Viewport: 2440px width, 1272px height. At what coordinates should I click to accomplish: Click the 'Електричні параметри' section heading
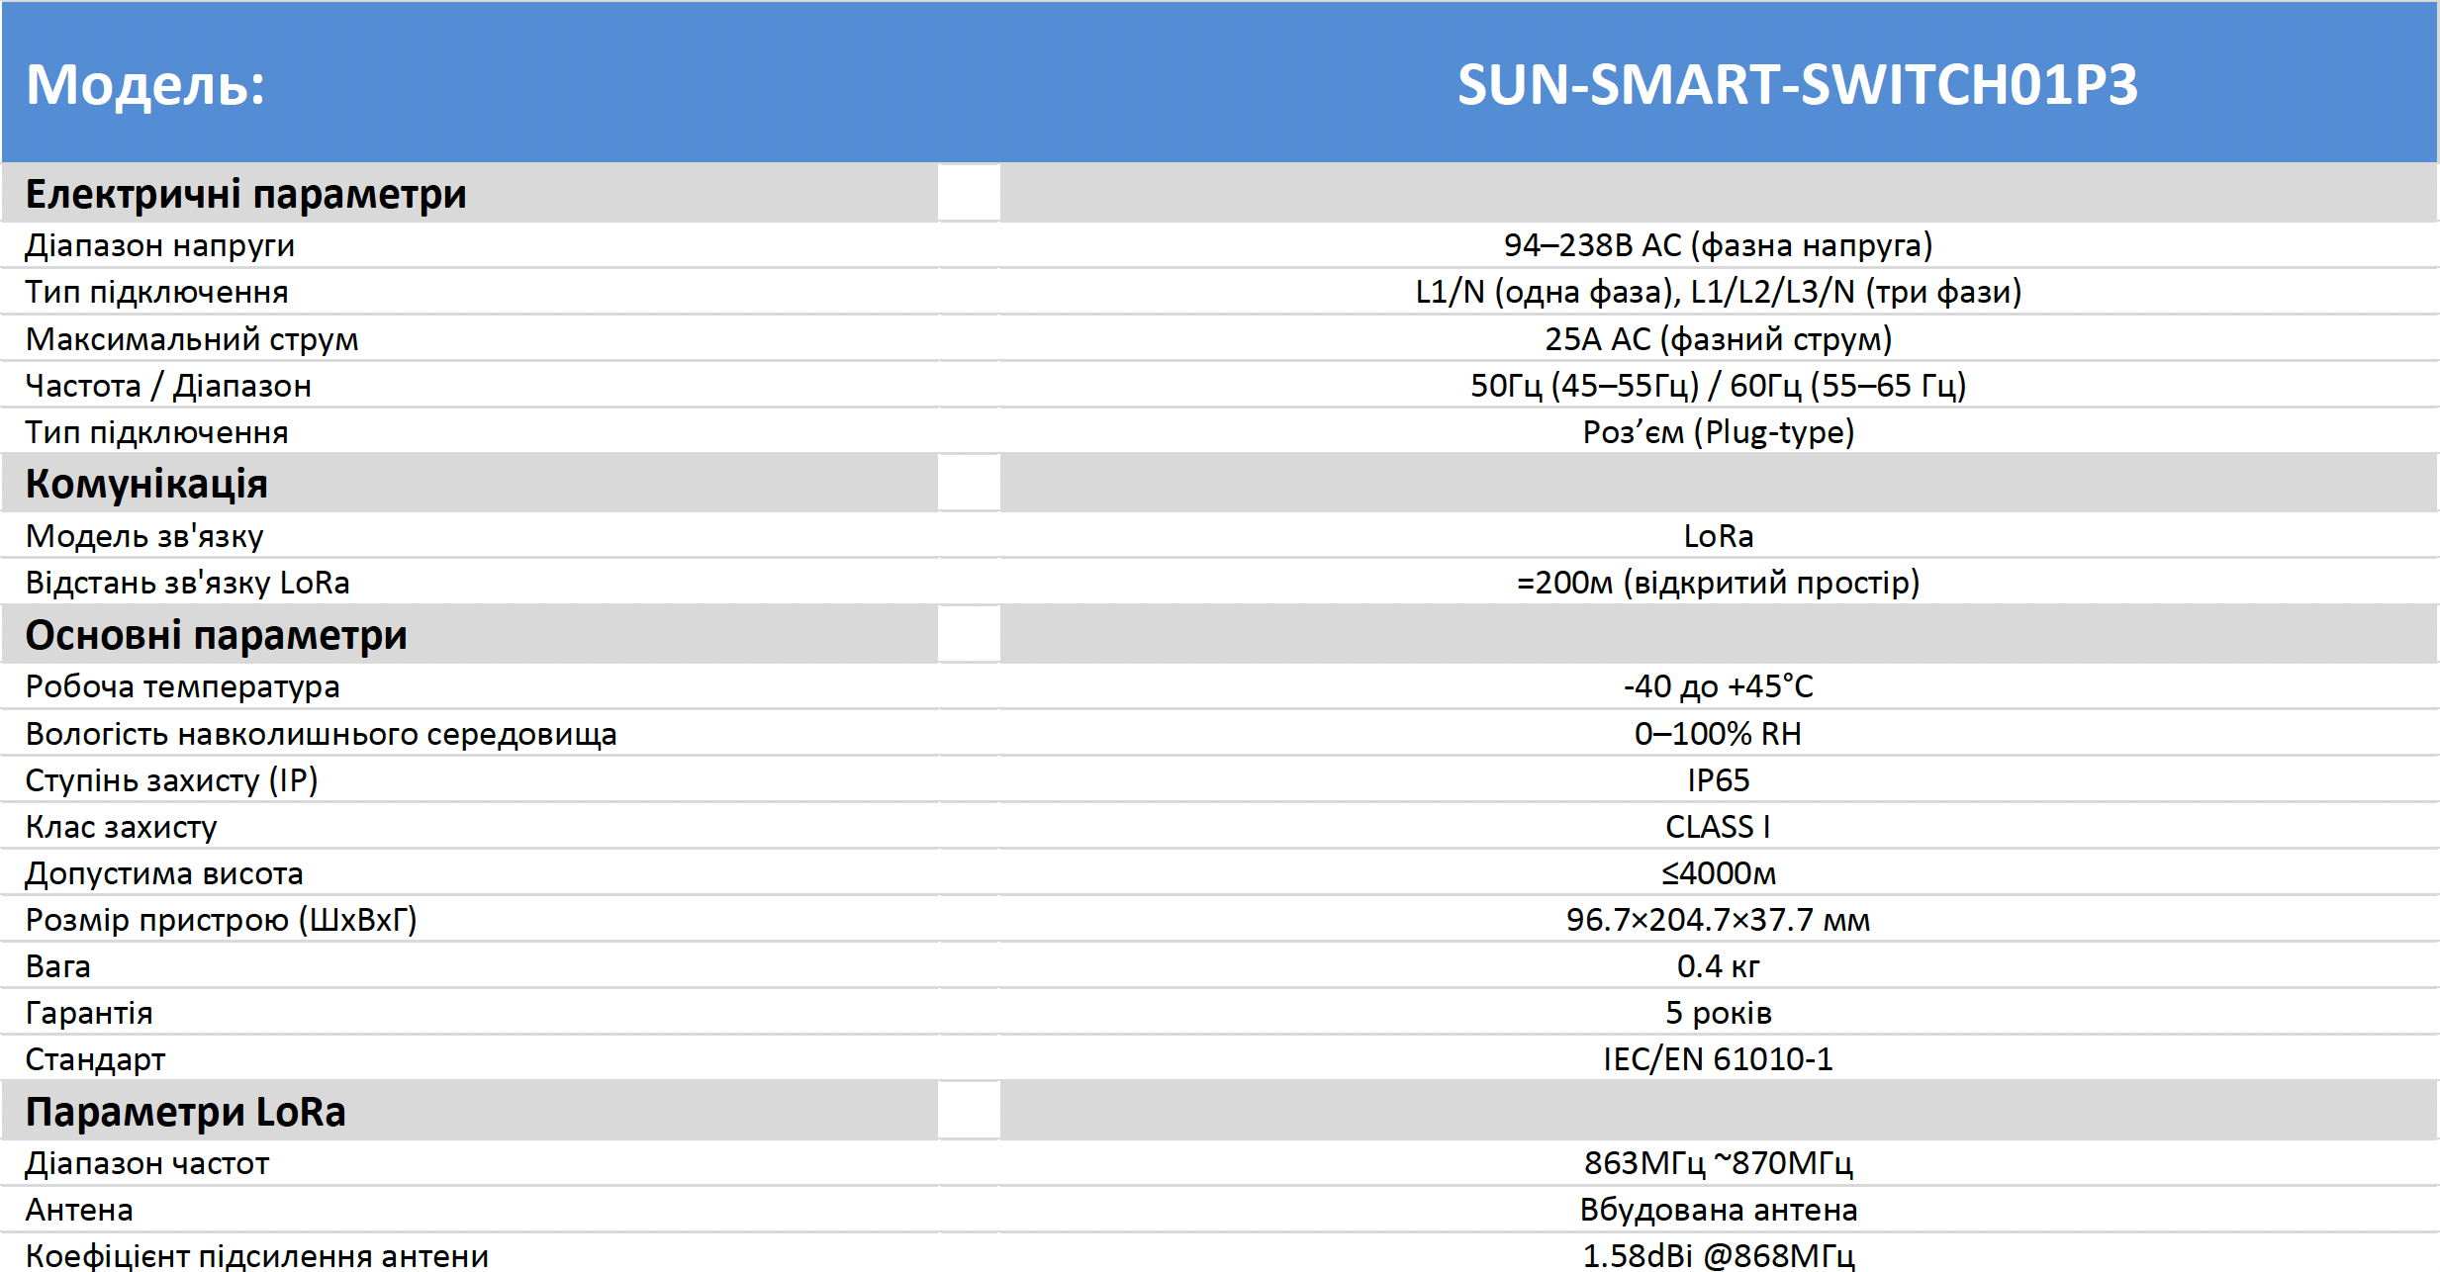click(x=245, y=194)
